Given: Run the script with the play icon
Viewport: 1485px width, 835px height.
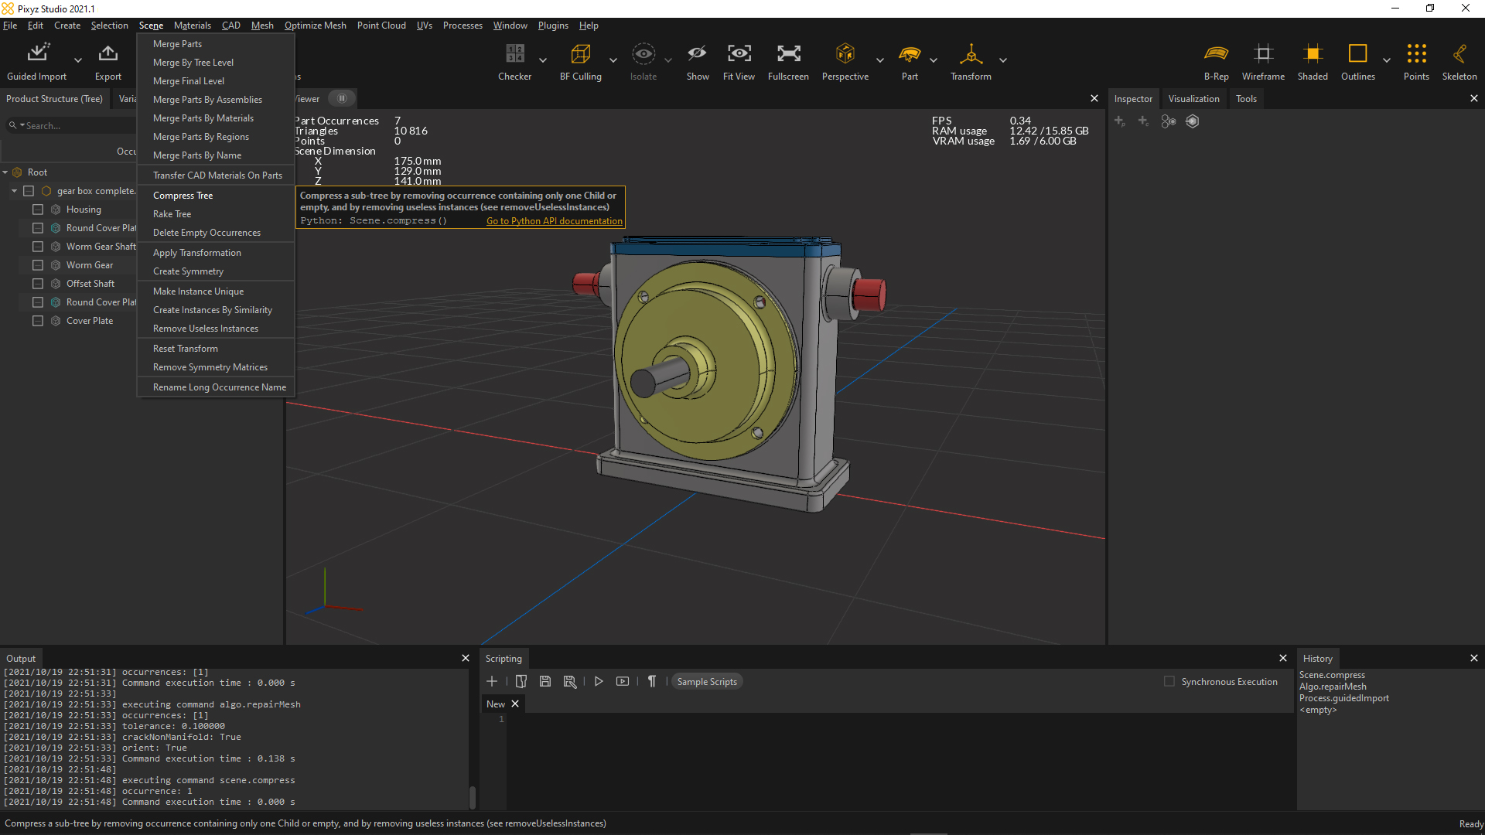Looking at the screenshot, I should (x=599, y=681).
